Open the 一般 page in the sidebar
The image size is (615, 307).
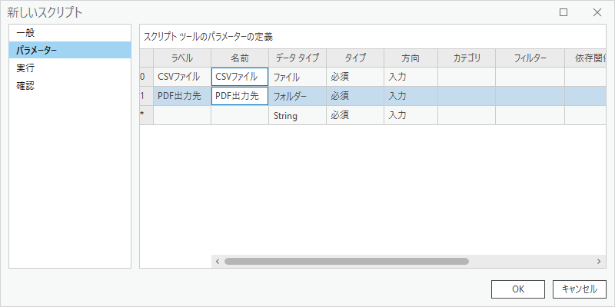[x=70, y=33]
